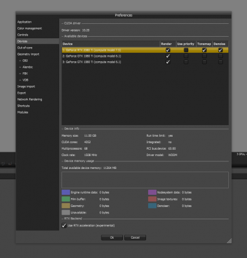Click the Use priority column header

tap(186, 44)
